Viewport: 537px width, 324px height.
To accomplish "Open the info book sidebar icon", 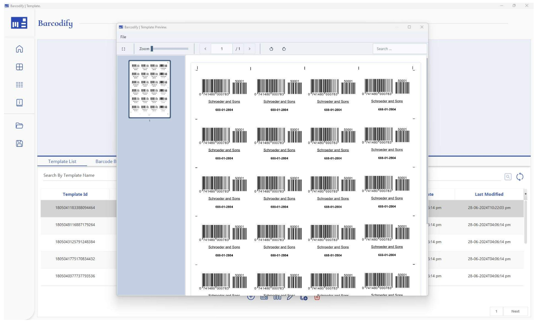I will tap(19, 103).
